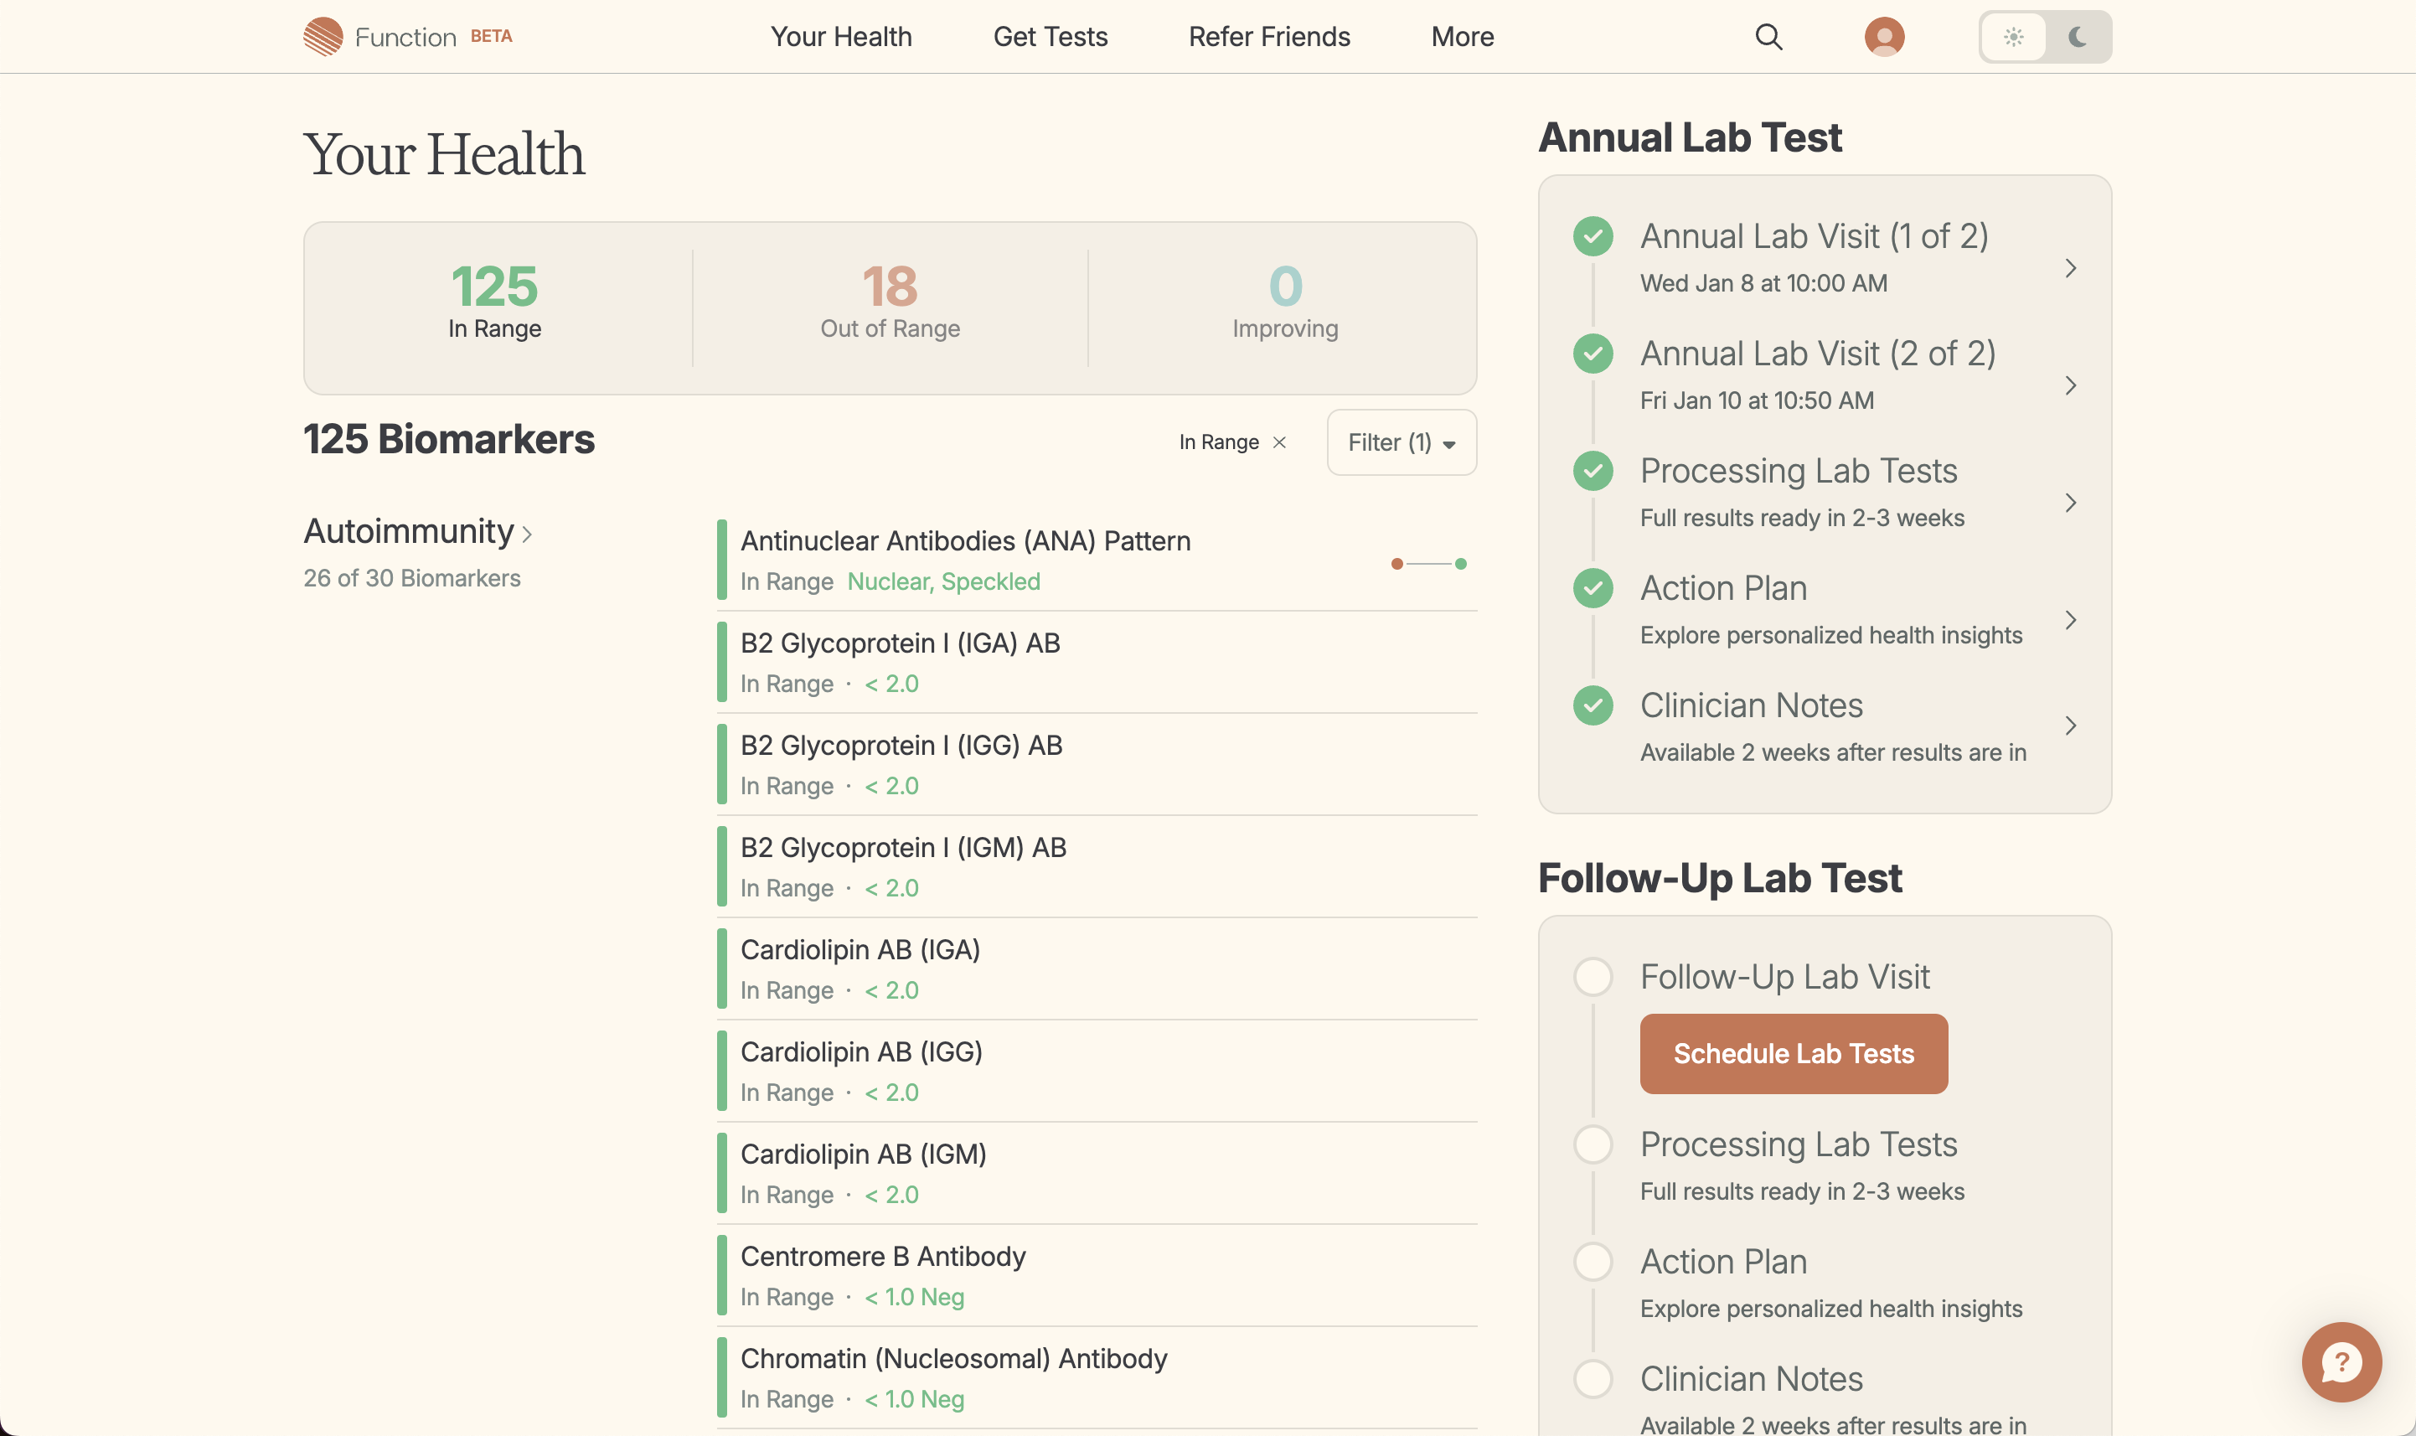Select the Follow-Up Lab Visit radio circle
The width and height of the screenshot is (2416, 1436).
pyautogui.click(x=1592, y=976)
